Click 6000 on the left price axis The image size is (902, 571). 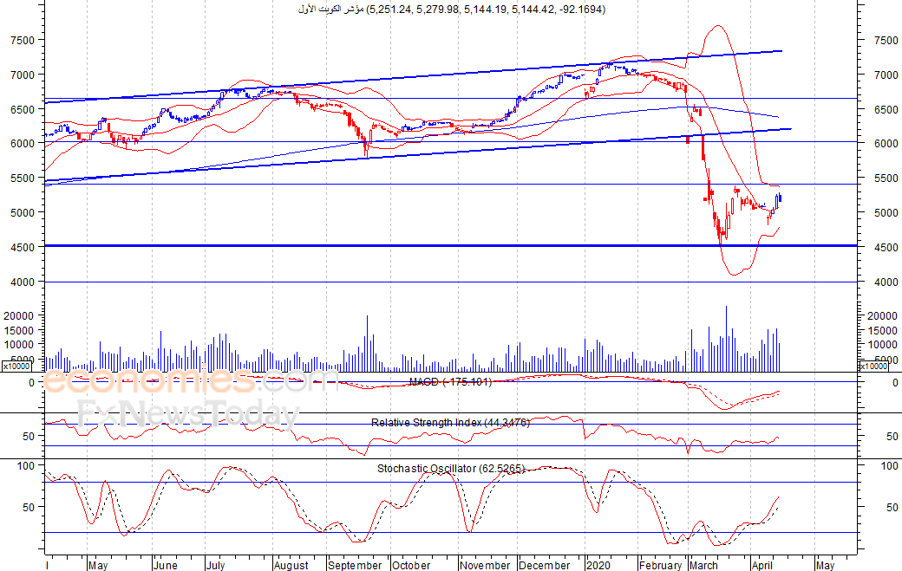tap(23, 144)
